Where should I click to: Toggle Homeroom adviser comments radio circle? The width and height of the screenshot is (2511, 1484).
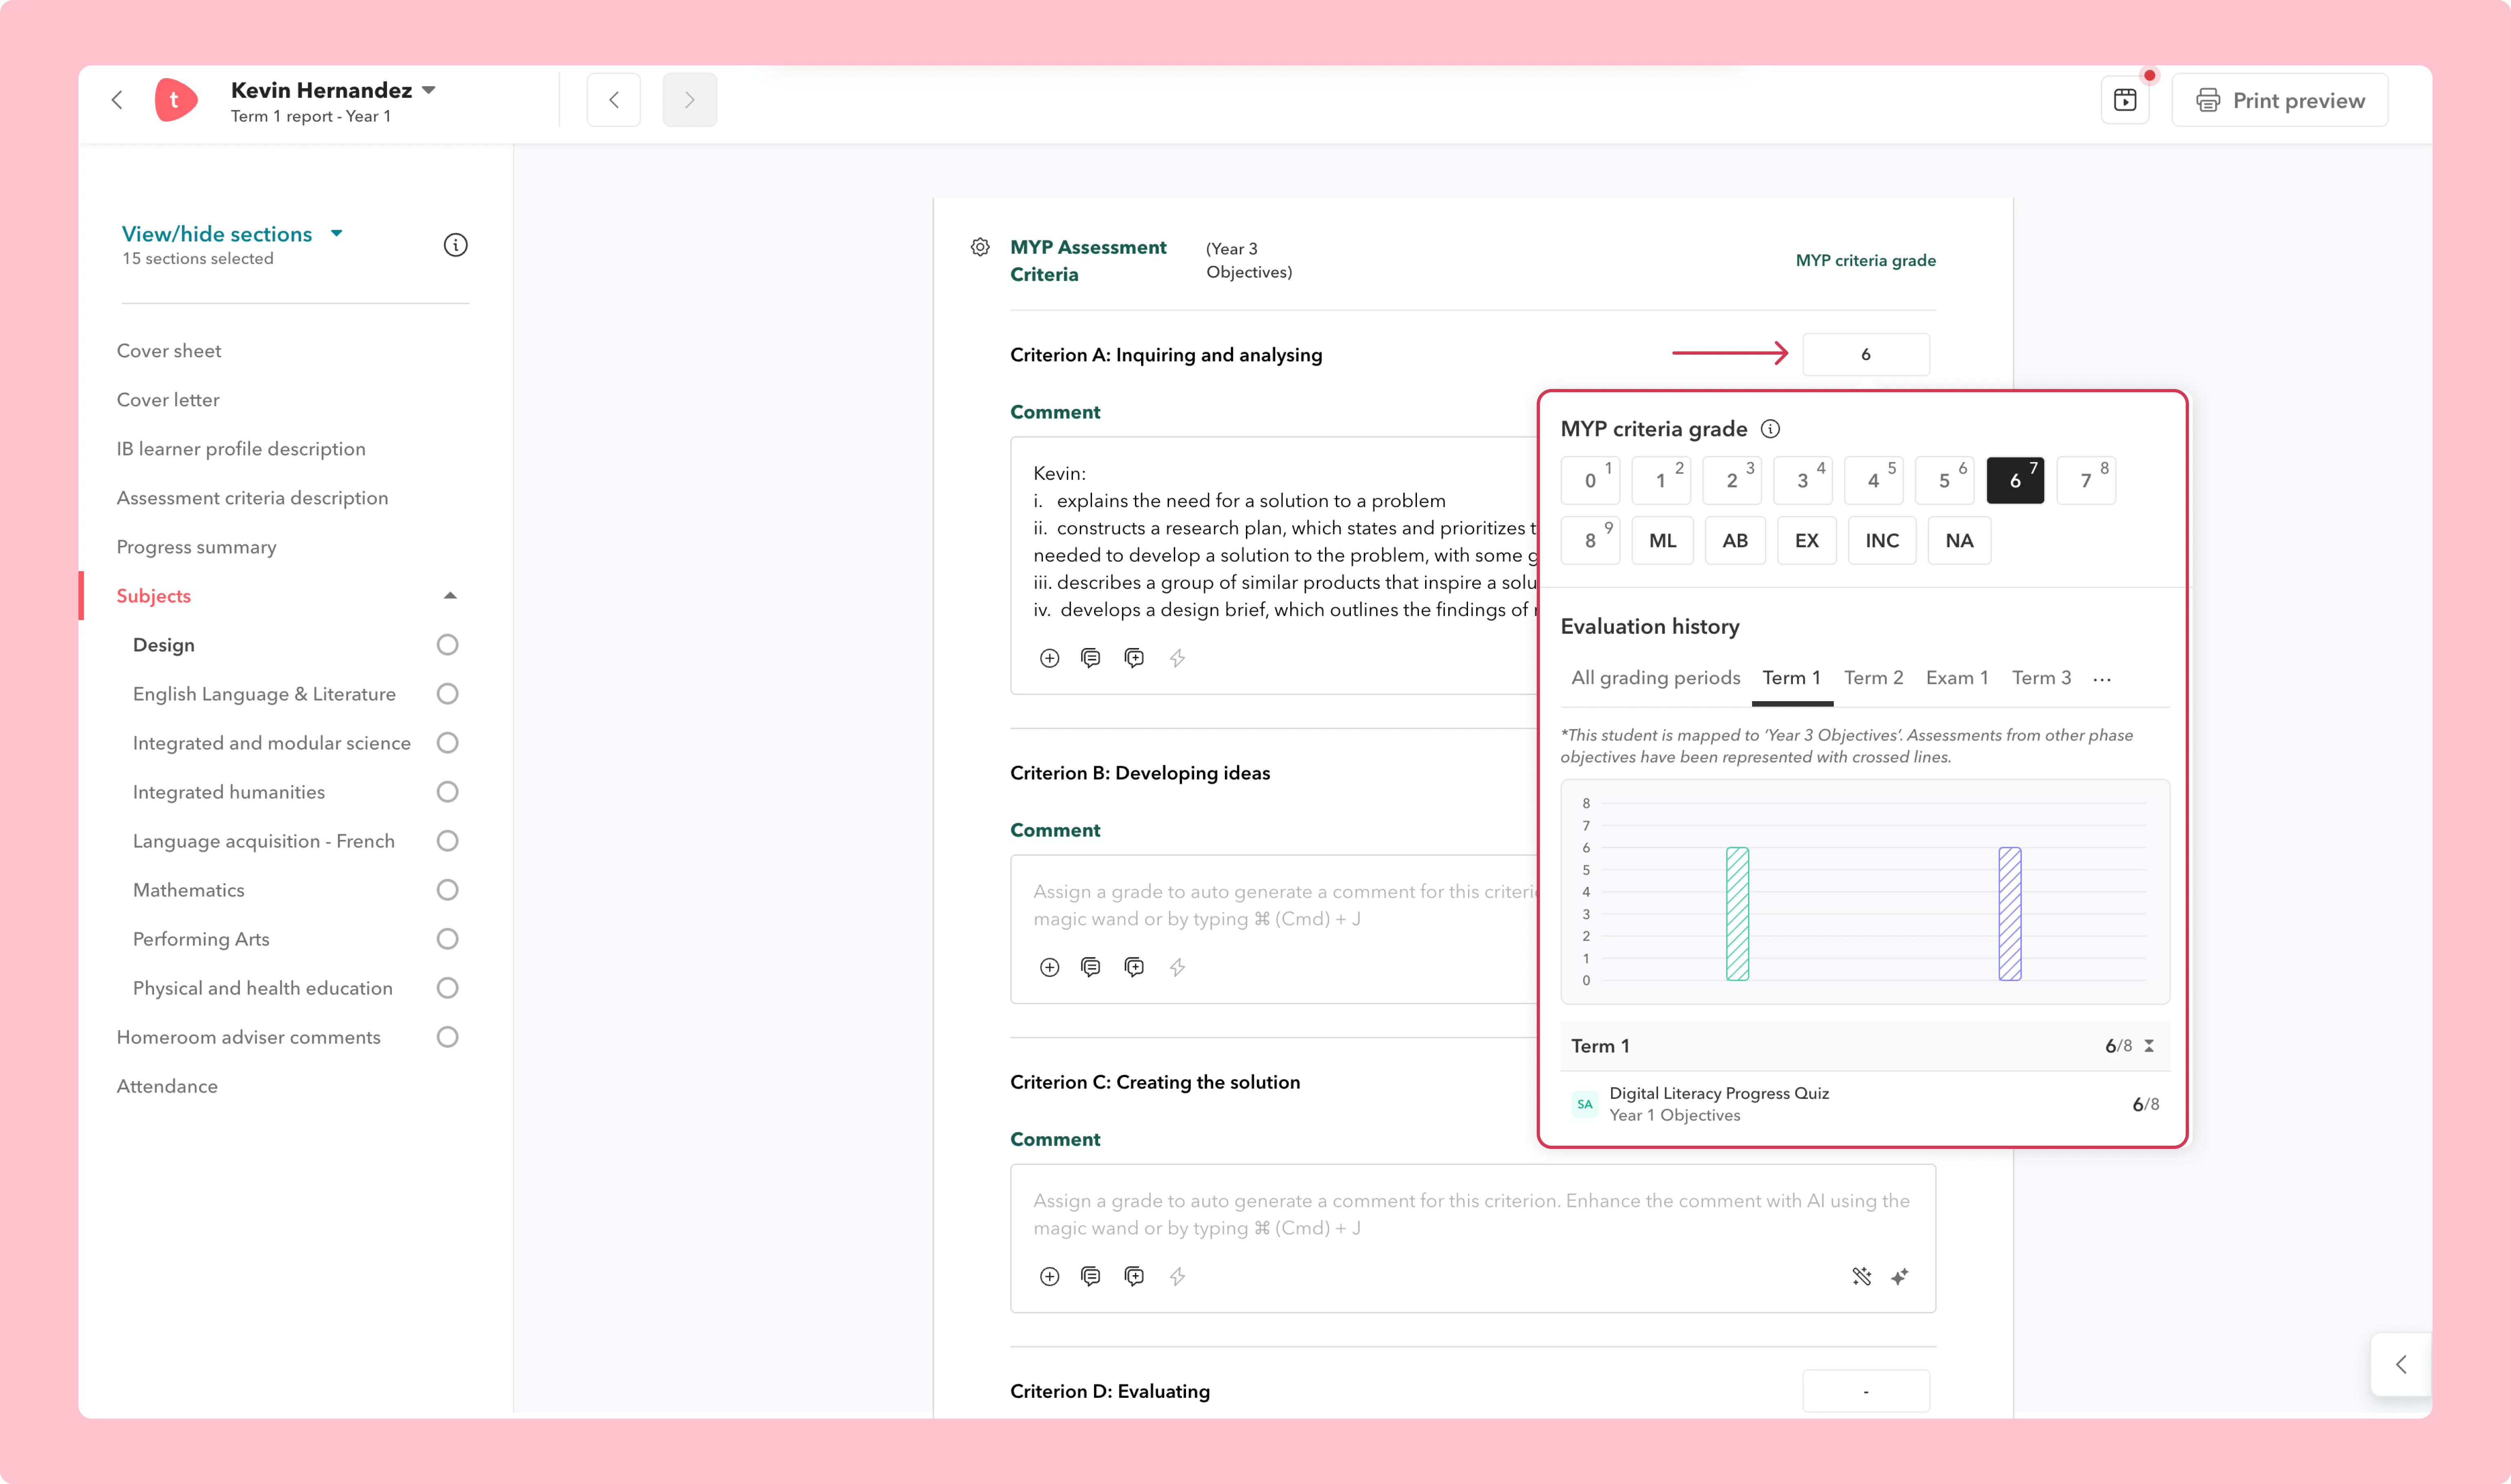447,1037
